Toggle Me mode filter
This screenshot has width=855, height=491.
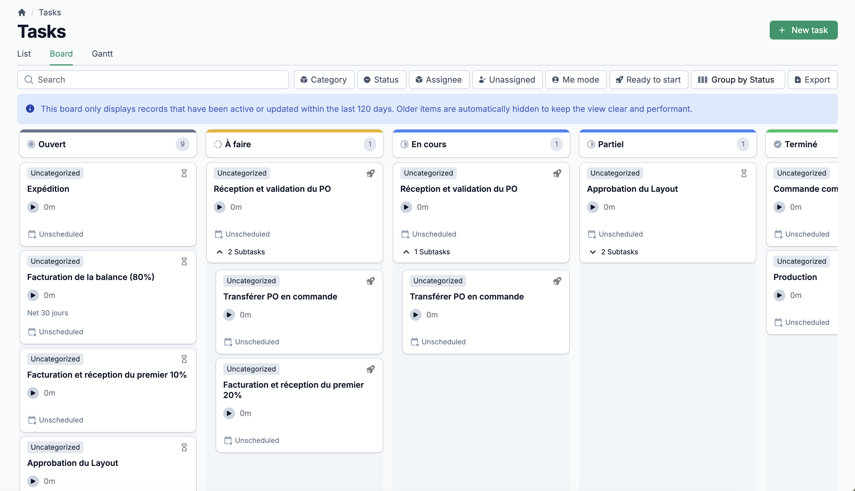576,80
